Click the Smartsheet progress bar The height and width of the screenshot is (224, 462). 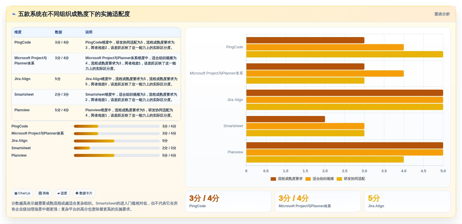(117, 148)
